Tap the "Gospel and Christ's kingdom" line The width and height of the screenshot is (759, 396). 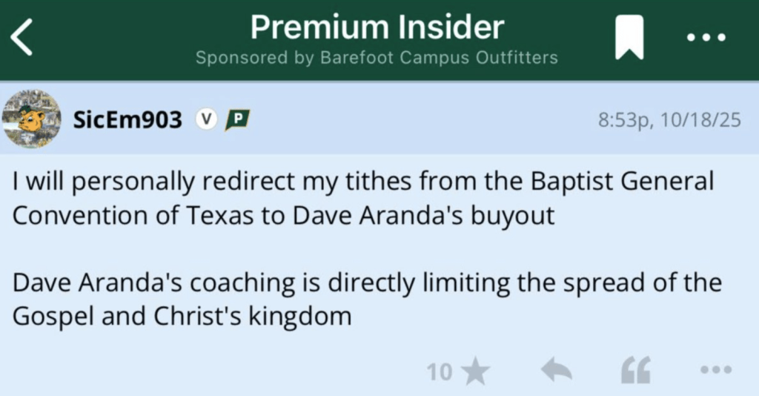tap(182, 317)
